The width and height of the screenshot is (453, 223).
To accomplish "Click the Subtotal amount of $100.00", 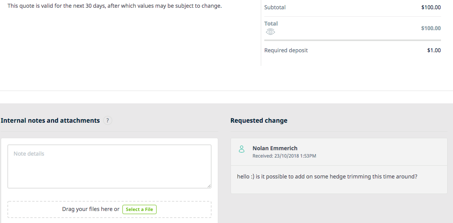I will click(x=431, y=7).
